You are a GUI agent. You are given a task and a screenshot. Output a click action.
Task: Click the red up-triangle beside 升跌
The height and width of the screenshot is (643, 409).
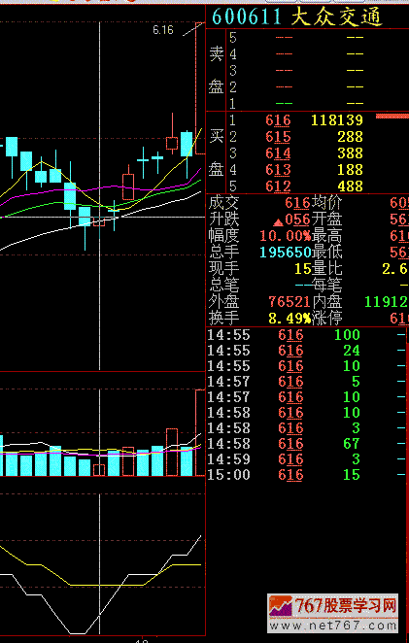(x=278, y=222)
